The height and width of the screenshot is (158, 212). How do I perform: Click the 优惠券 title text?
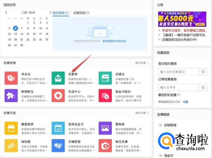click(x=73, y=74)
